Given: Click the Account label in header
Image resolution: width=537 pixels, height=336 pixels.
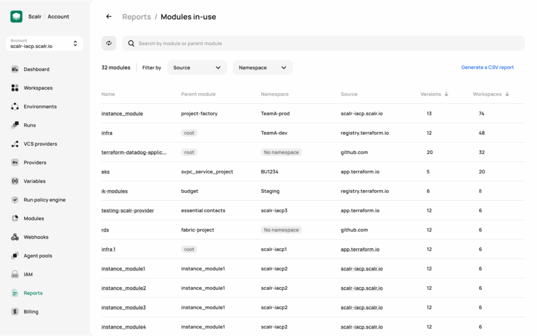Looking at the screenshot, I should (58, 16).
